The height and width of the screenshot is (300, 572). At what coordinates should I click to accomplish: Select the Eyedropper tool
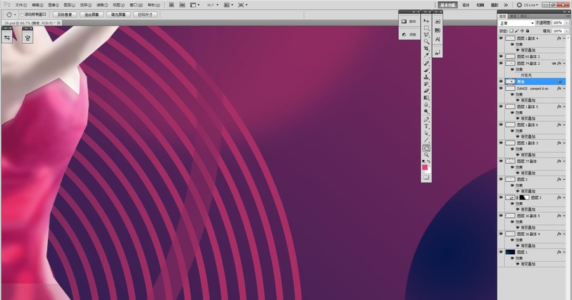pyautogui.click(x=426, y=55)
